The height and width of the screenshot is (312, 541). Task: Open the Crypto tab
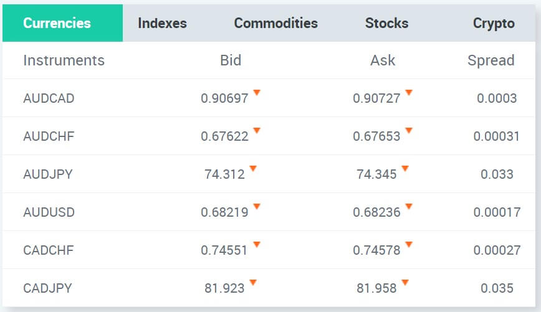pos(494,23)
